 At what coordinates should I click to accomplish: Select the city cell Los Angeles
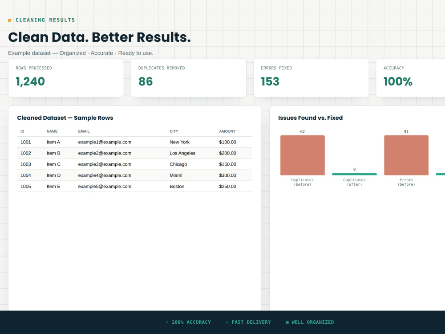point(182,153)
